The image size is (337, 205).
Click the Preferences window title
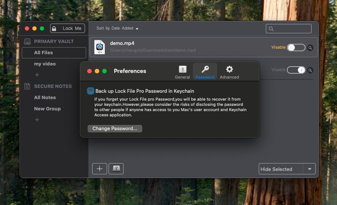click(130, 71)
